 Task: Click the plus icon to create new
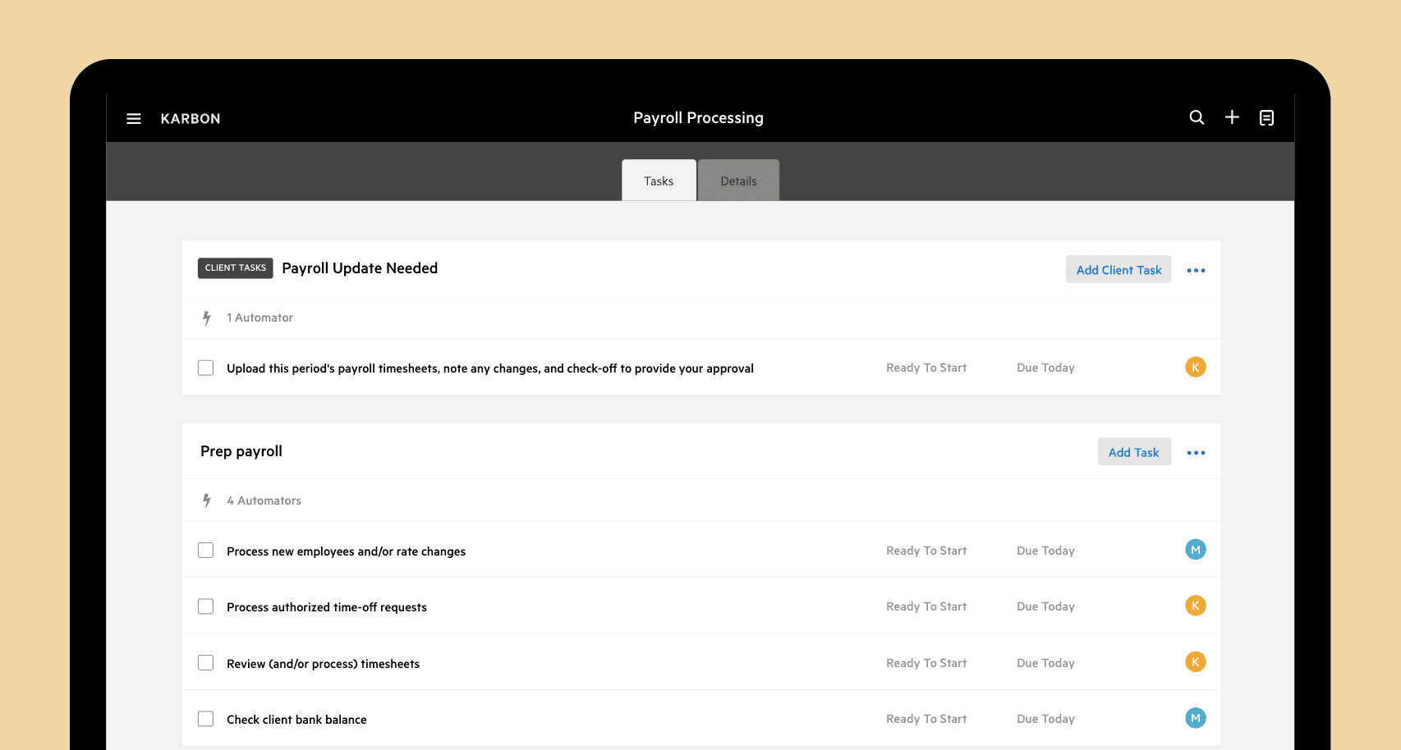click(1232, 117)
